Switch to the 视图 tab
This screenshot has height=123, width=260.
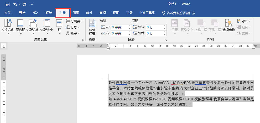coord(116,13)
